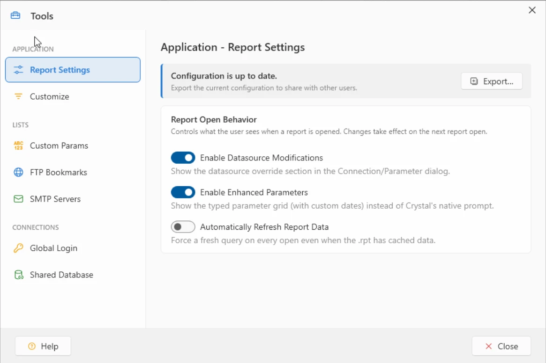This screenshot has height=363, width=546.
Task: Click the FTP Bookmarks globe icon
Action: (18, 172)
